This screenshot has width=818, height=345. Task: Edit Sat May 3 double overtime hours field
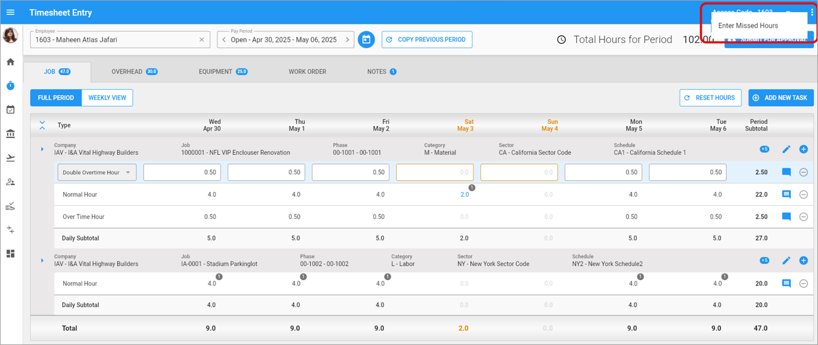(435, 172)
